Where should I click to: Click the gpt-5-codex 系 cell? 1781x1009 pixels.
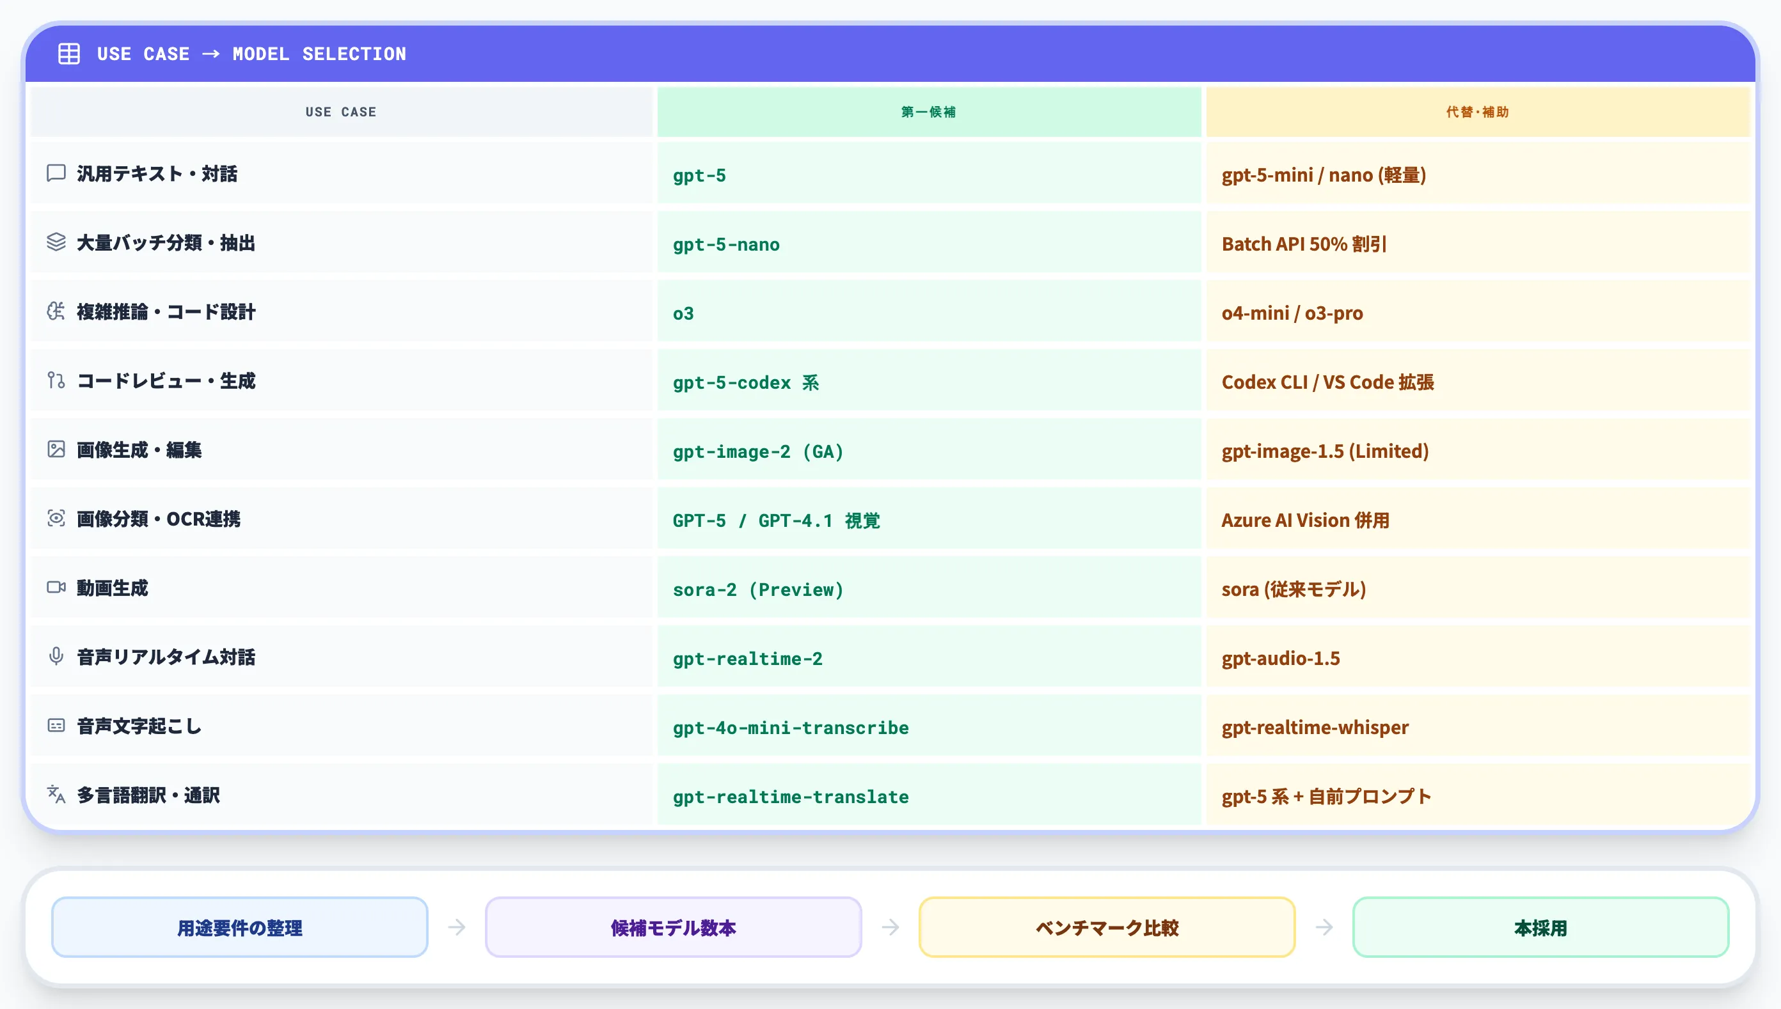pos(929,380)
